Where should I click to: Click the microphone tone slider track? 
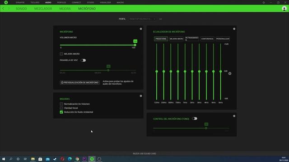tap(191, 128)
